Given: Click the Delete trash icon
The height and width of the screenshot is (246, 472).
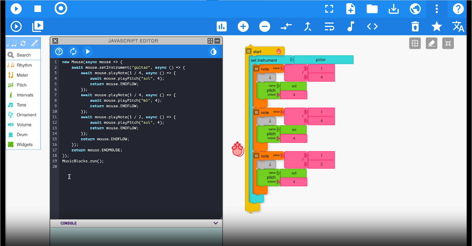Looking at the screenshot, I should (415, 26).
